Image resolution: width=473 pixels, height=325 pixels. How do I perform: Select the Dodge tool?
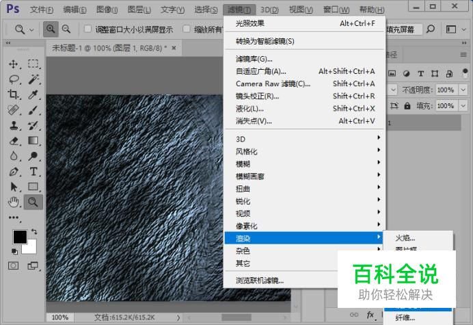[x=33, y=156]
